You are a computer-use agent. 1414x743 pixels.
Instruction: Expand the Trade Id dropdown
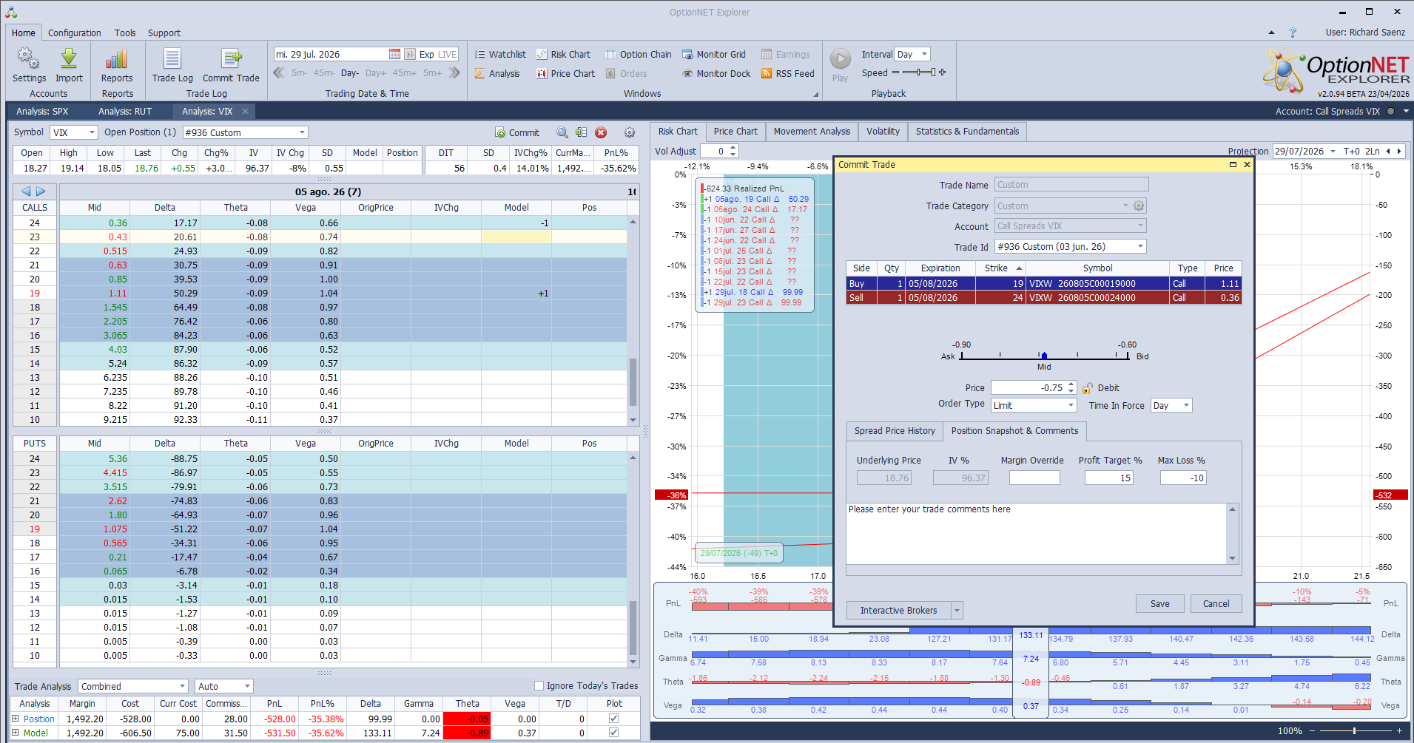click(1139, 246)
